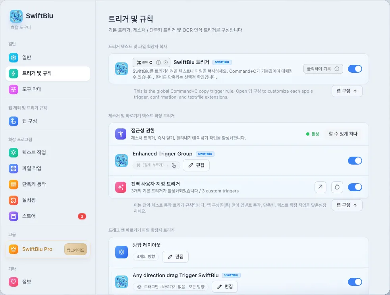Click 편집 button for Enhanced Trigger Group
This screenshot has height=295, width=390.
pos(196,165)
